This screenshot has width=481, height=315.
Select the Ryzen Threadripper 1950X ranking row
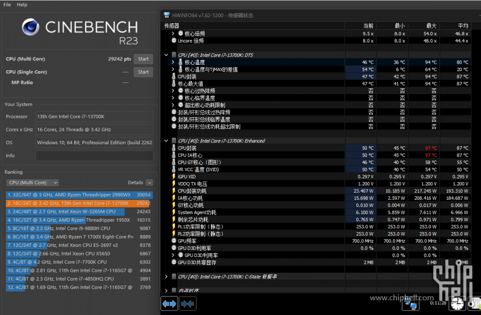click(x=79, y=220)
